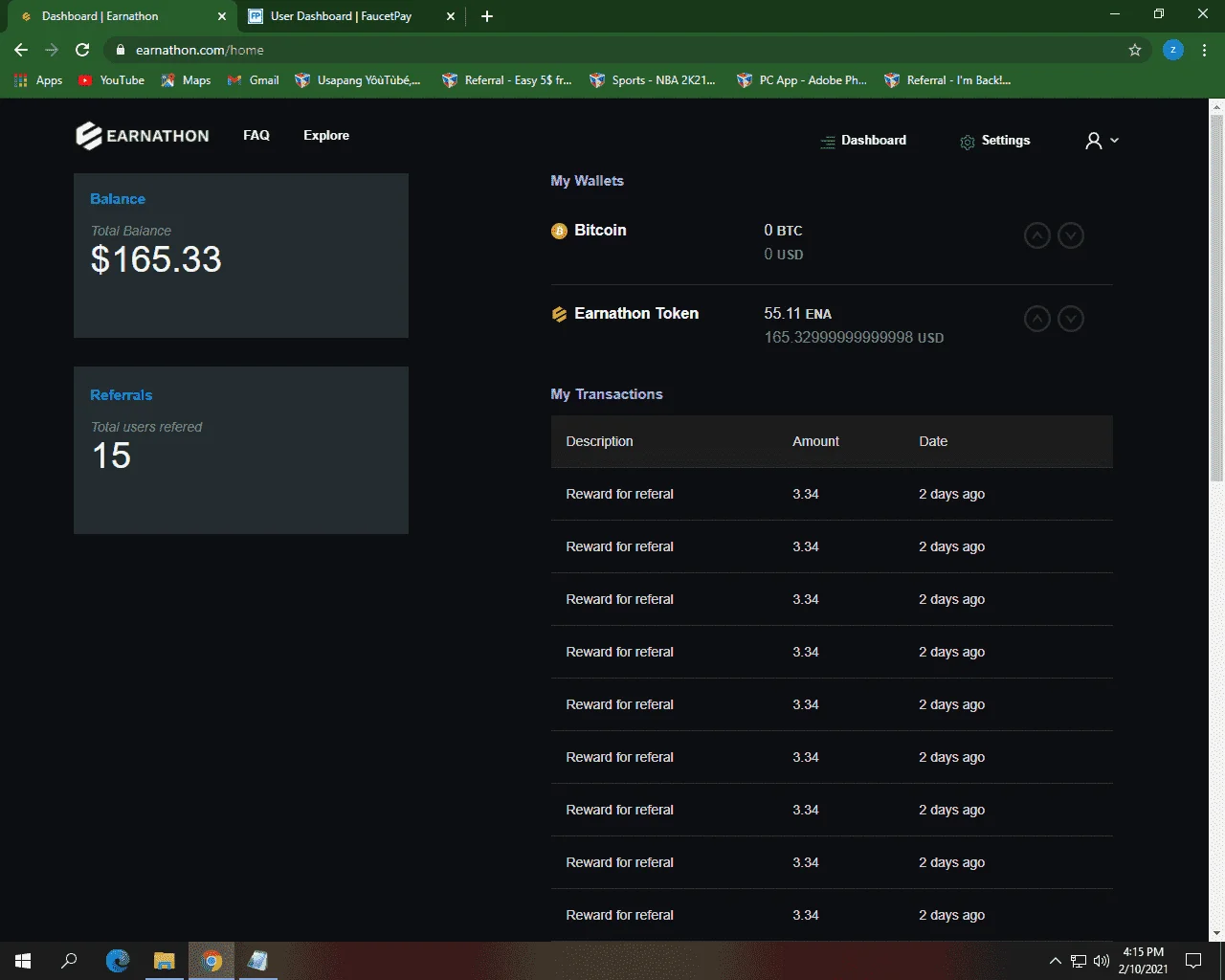Show hidden system tray icons
Image resolution: width=1225 pixels, height=980 pixels.
tap(1056, 961)
